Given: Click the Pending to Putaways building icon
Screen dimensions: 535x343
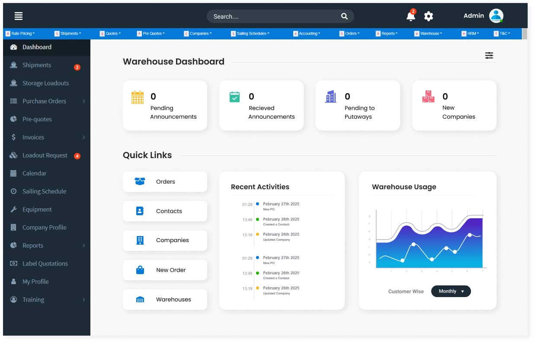Looking at the screenshot, I should point(331,97).
